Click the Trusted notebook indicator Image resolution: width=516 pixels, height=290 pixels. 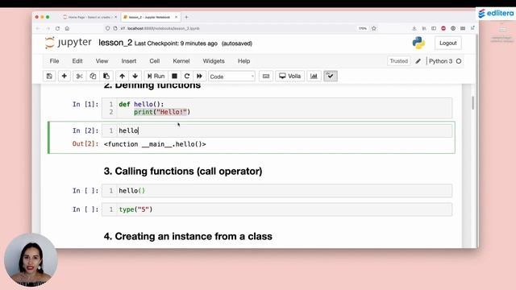click(x=399, y=61)
